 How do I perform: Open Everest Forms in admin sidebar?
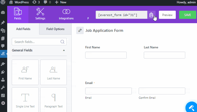click(x=3, y=54)
